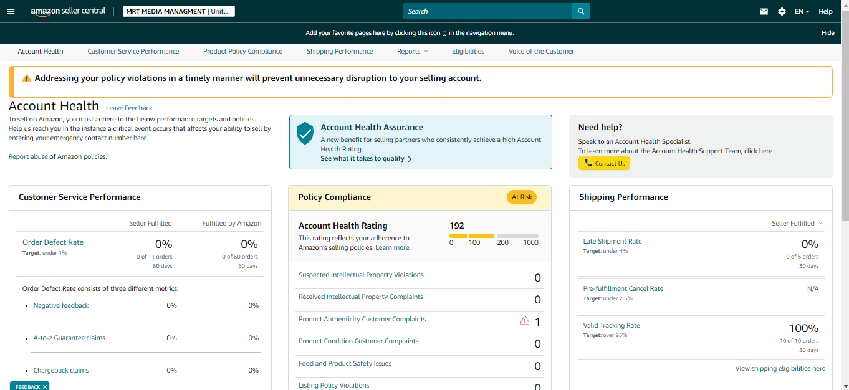This screenshot has height=390, width=849.
Task: Open the Feedback tab at bottom left
Action: (27, 387)
